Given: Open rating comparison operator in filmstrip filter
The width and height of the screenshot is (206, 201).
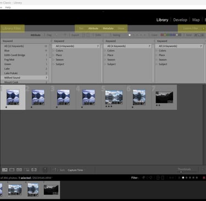Looking at the screenshot, I should tap(179, 177).
